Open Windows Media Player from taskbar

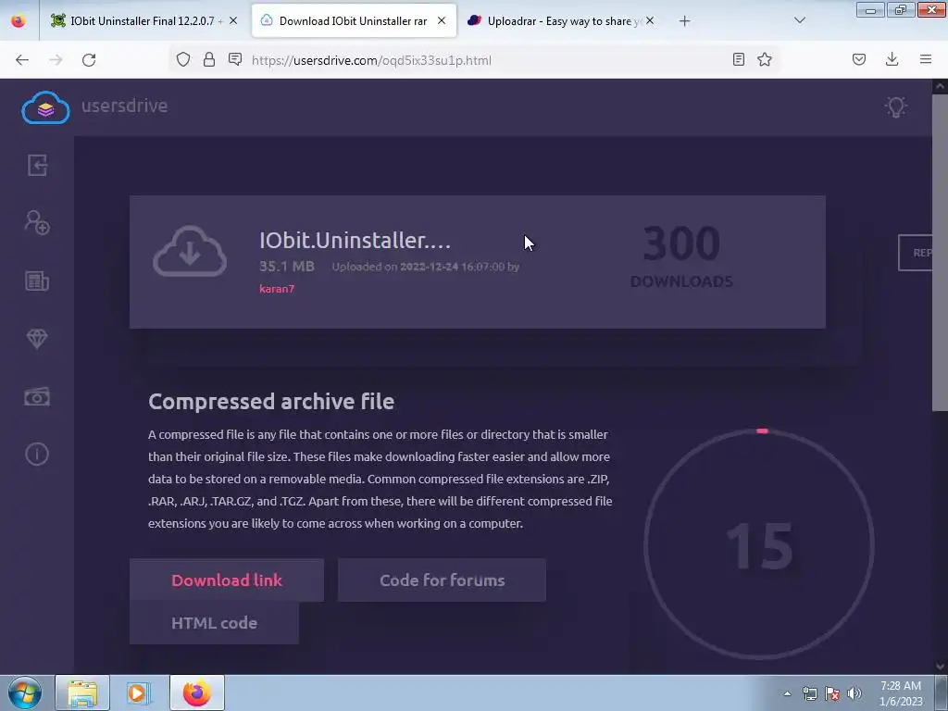click(139, 692)
